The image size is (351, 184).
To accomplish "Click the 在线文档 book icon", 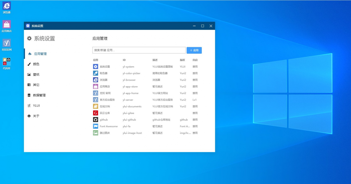I will click(x=96, y=106).
